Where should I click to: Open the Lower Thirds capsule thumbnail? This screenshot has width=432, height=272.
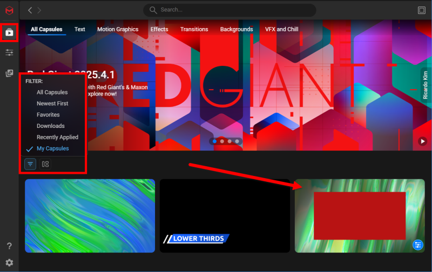pos(225,216)
